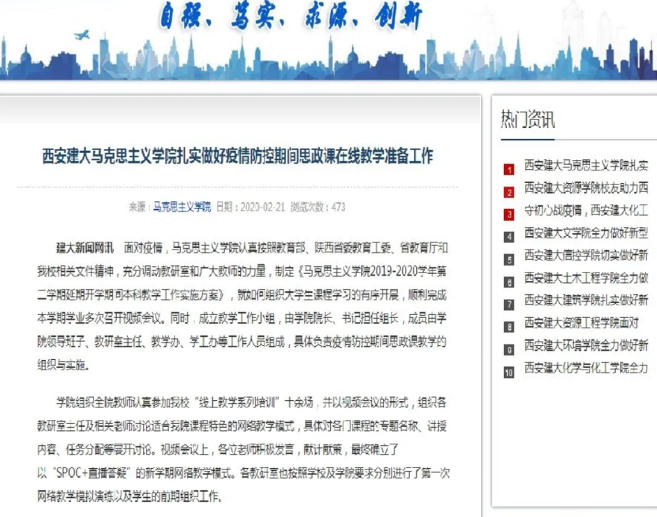
Task: Open hot news item 西安建大土木工程学院全力做
Action: point(586,278)
